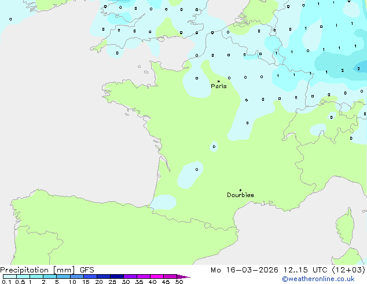Select the 10 to 15 mm legend swatch
The image size is (367, 284).
click(x=76, y=276)
